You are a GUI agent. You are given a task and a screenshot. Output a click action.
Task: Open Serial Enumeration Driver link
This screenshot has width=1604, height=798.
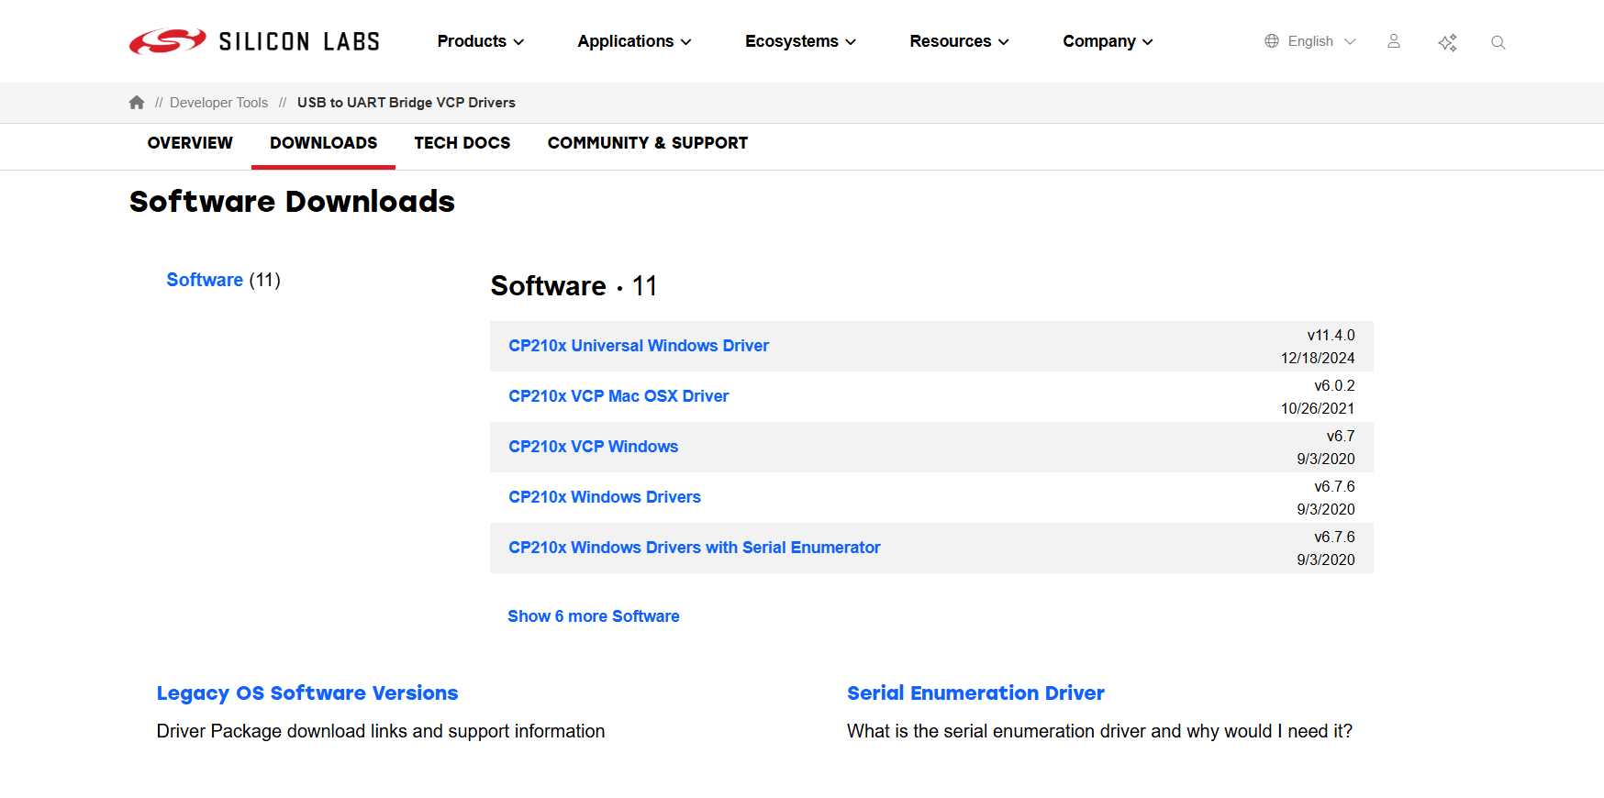pyautogui.click(x=975, y=693)
